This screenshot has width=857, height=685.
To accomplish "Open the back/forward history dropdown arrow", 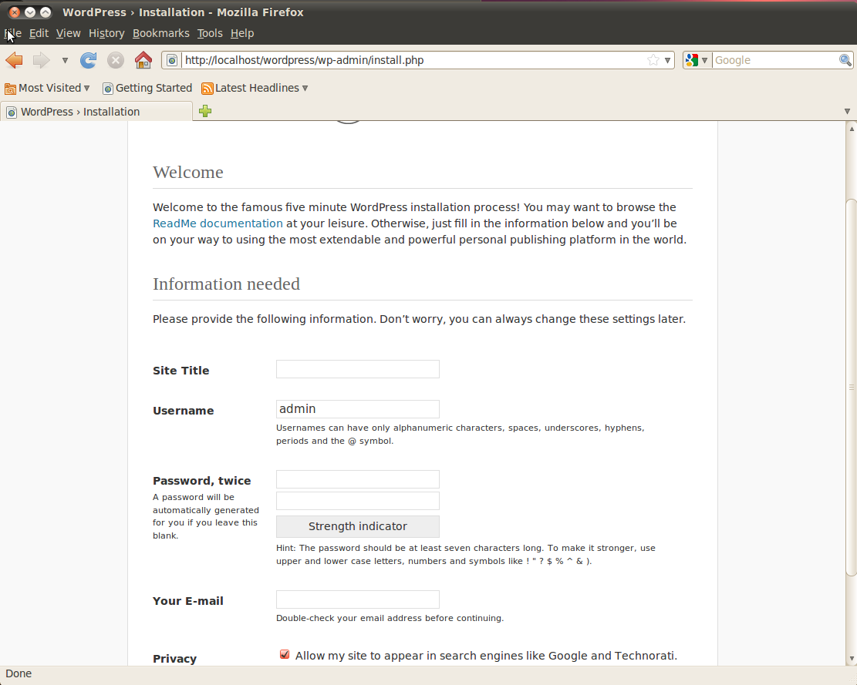I will coord(65,61).
